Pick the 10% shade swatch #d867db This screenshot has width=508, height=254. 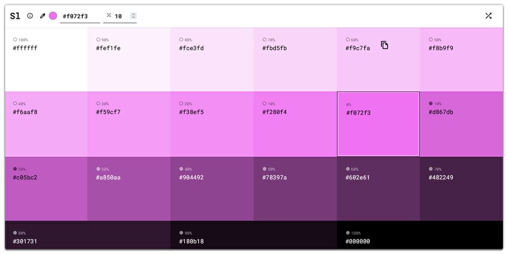coord(461,124)
